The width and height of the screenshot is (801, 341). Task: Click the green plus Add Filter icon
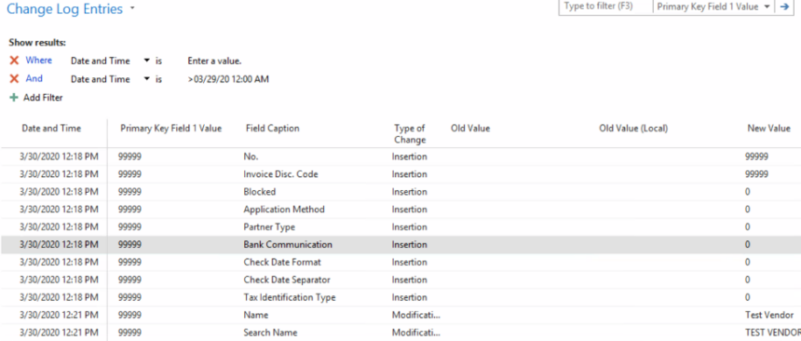tap(14, 97)
